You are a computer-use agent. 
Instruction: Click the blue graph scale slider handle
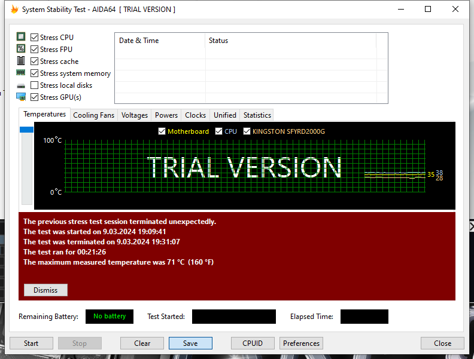coord(26,130)
